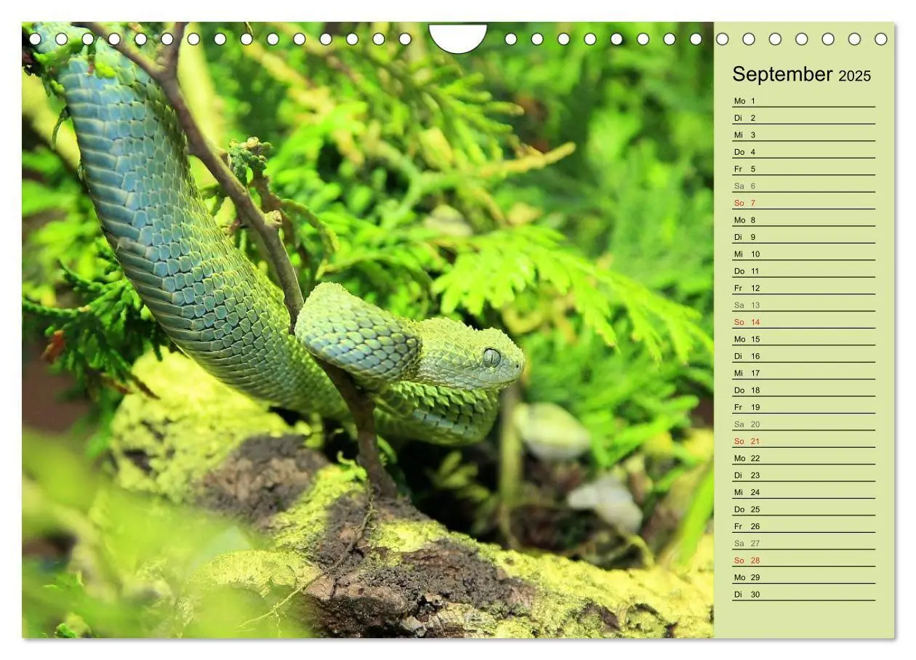
Task: Select Di 2 date row
Action: click(x=803, y=118)
